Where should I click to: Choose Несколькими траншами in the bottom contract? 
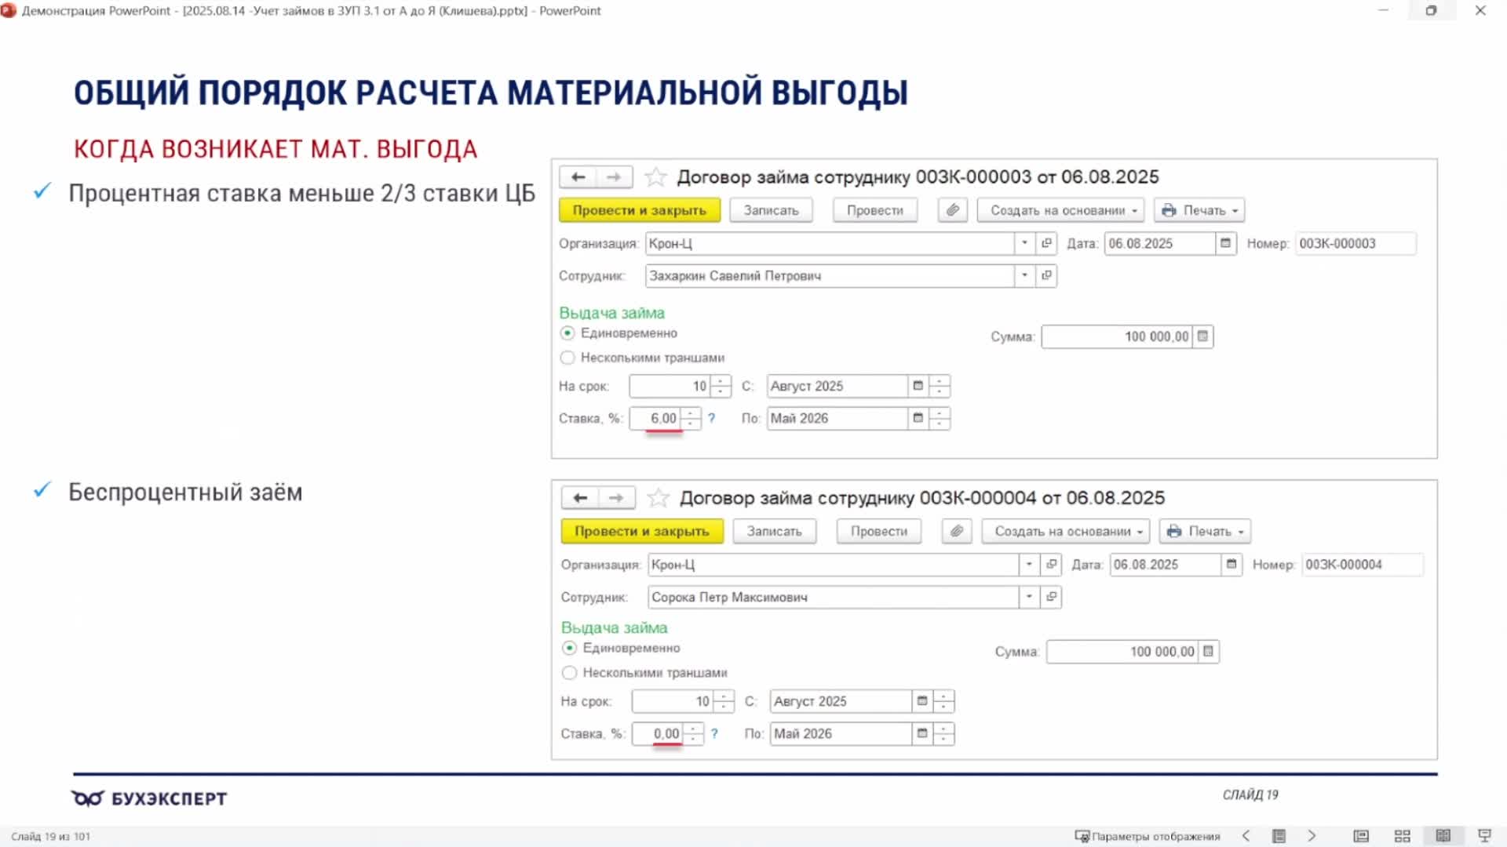click(x=570, y=673)
